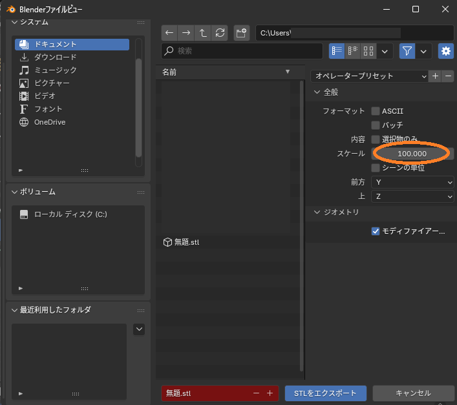Image resolution: width=457 pixels, height=405 pixels.
Task: Open ドキュメント bookmark
Action: tap(72, 45)
